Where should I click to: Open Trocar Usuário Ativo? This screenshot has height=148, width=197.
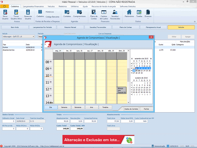coord(16,15)
